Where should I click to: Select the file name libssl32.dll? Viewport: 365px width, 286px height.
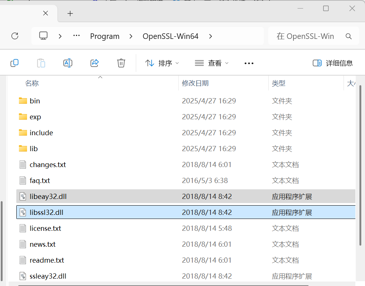(x=46, y=212)
